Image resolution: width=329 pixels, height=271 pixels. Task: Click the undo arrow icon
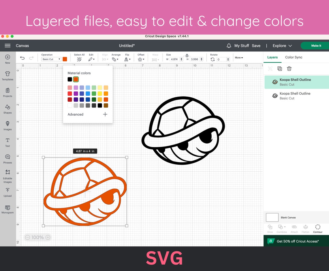click(x=23, y=58)
